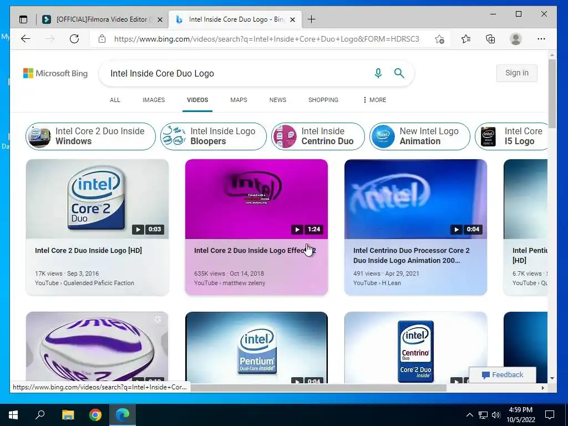Close the Filmora Video Editor tab

pyautogui.click(x=160, y=19)
